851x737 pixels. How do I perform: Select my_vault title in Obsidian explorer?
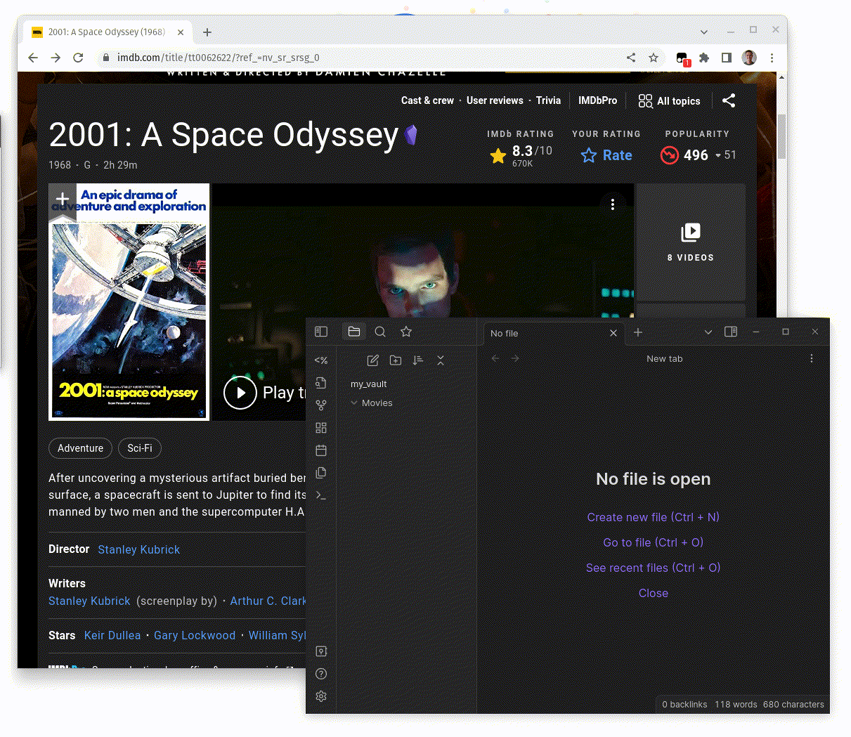[369, 384]
